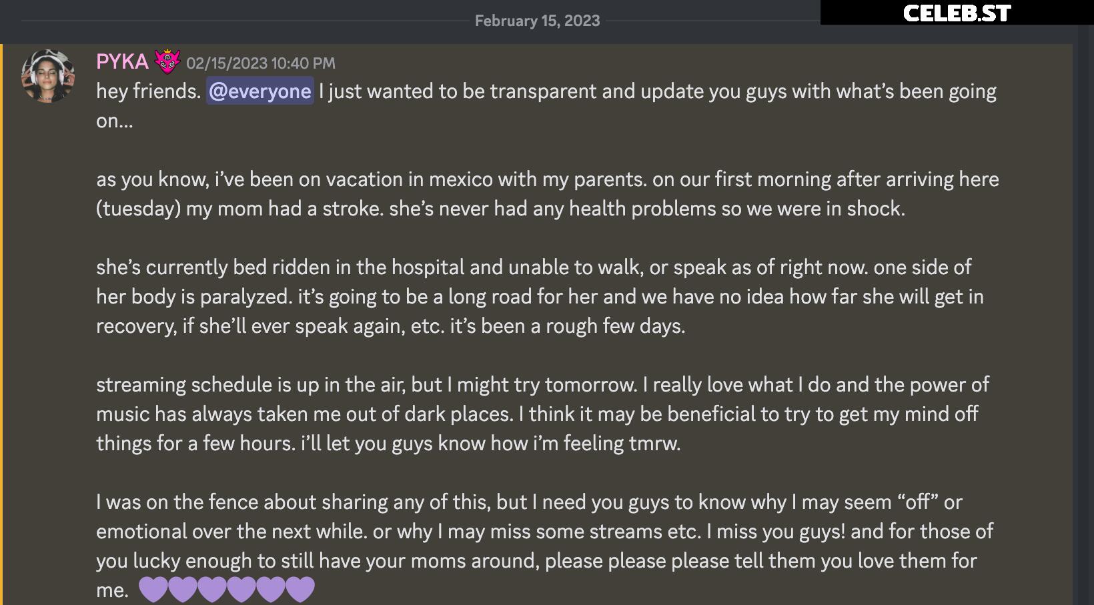Click the last purple heart emoji
Image resolution: width=1094 pixels, height=605 pixels.
(x=300, y=590)
